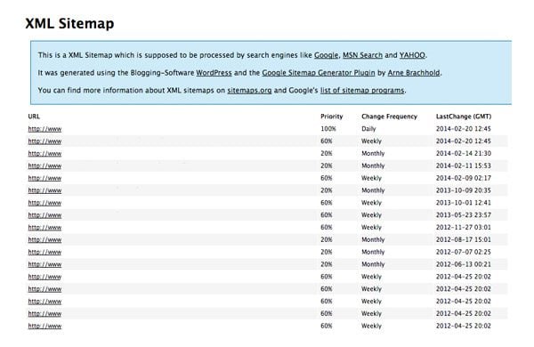Open the MSN Search link
The height and width of the screenshot is (347, 534).
(x=362, y=55)
